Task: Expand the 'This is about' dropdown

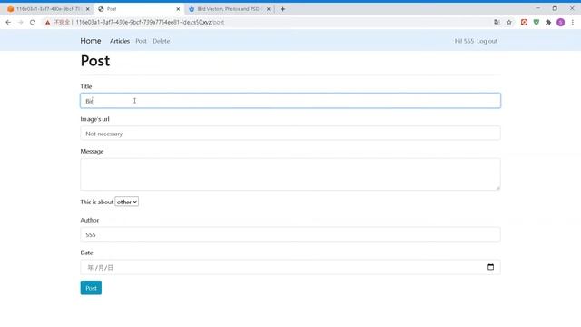Action: 127,202
